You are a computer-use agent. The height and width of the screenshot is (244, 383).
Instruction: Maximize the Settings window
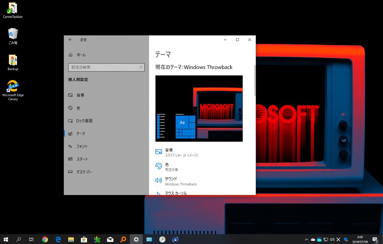(237, 40)
